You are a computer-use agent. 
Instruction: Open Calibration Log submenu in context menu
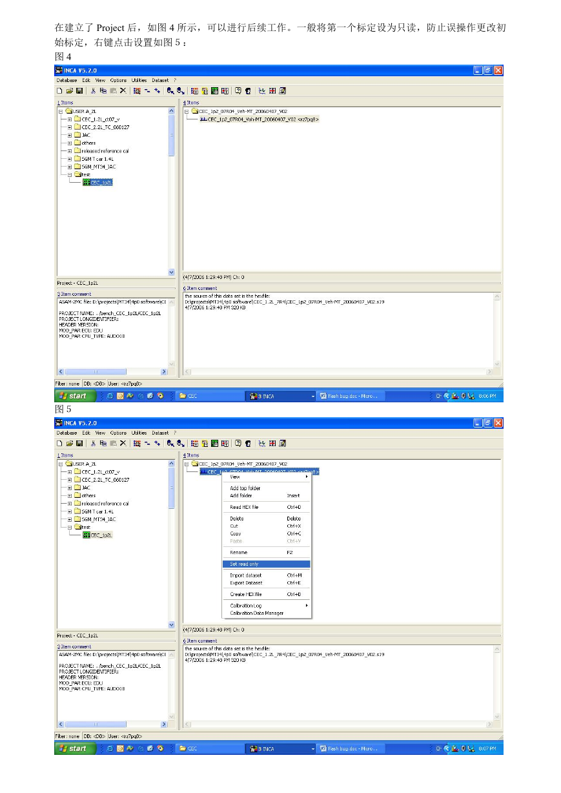[267, 606]
